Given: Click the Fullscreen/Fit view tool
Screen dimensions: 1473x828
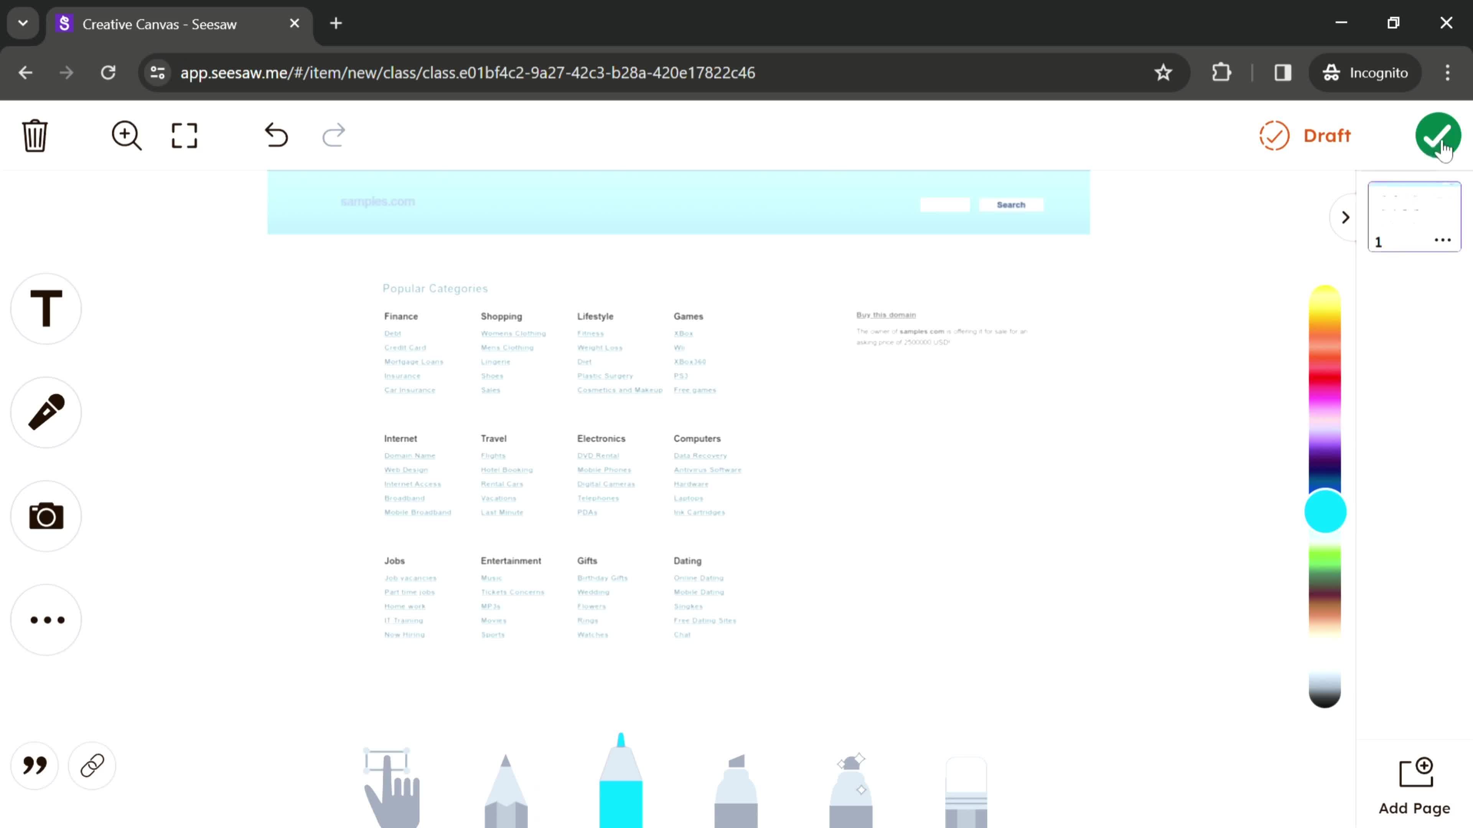Looking at the screenshot, I should 184,135.
